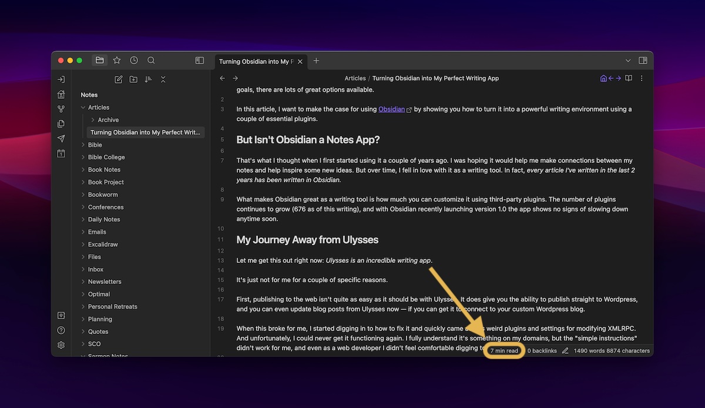Click the paper plane icon in the left ribbon
The height and width of the screenshot is (408, 705).
61,139
